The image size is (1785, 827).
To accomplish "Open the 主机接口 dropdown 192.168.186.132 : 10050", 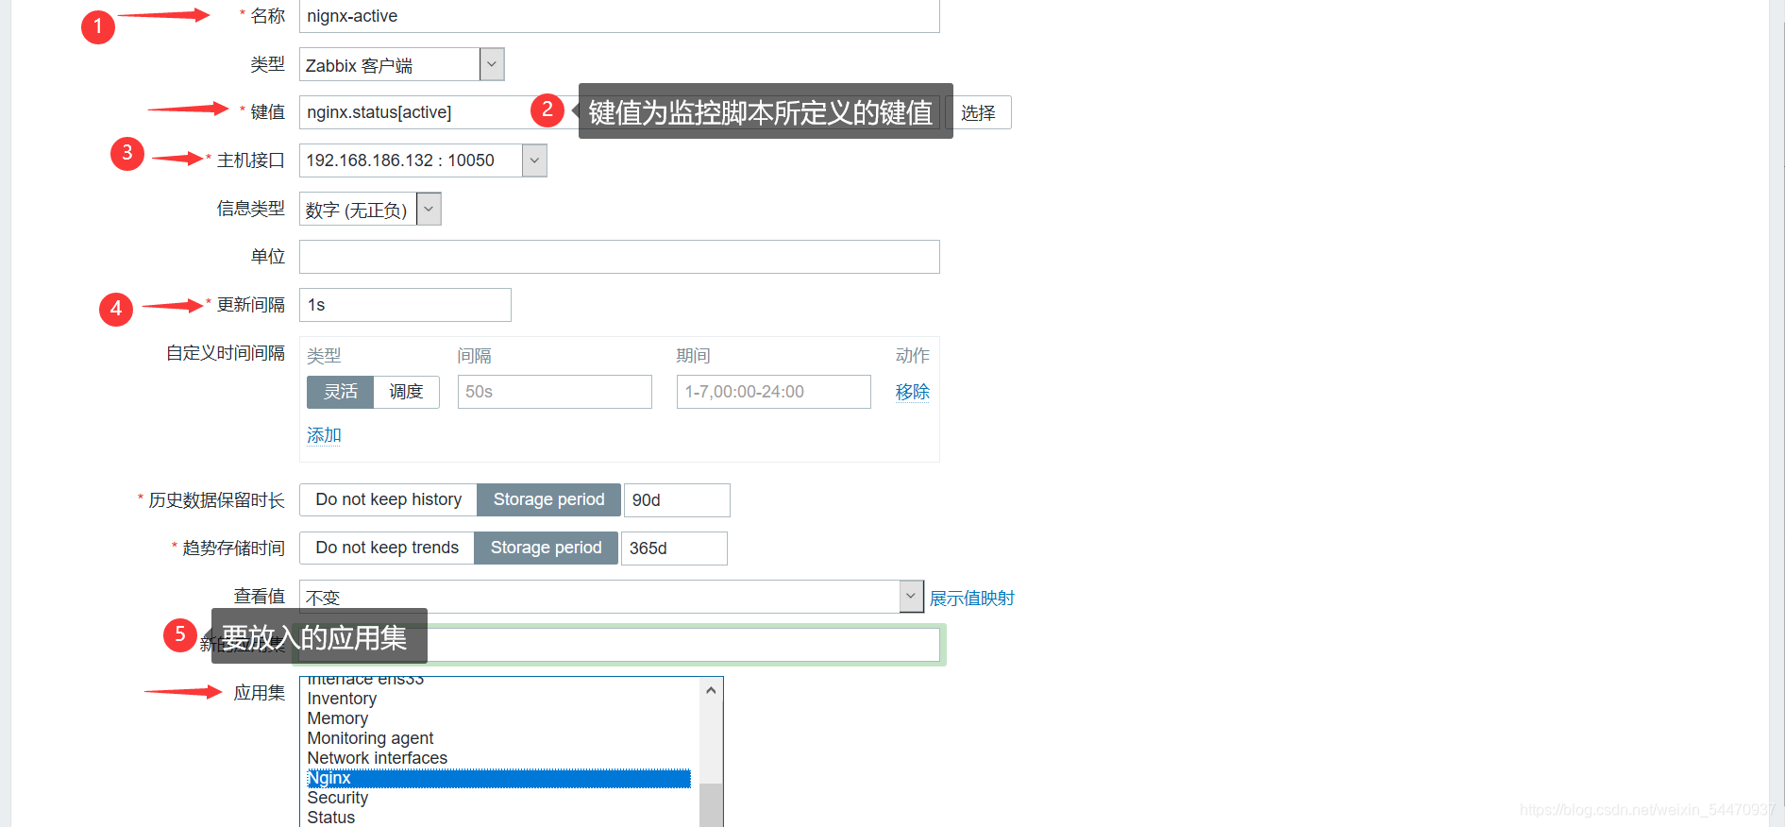I will (x=423, y=160).
